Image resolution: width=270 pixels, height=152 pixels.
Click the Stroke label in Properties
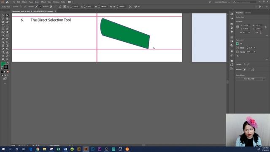(x=242, y=48)
